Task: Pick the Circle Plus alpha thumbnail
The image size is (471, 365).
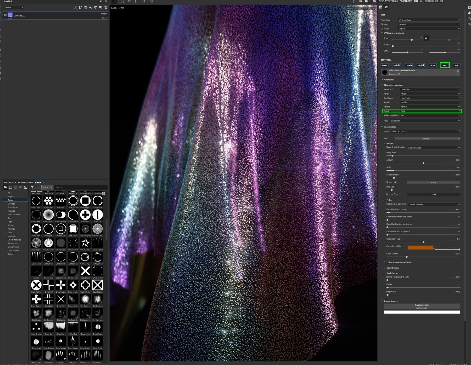Action: pos(85,215)
